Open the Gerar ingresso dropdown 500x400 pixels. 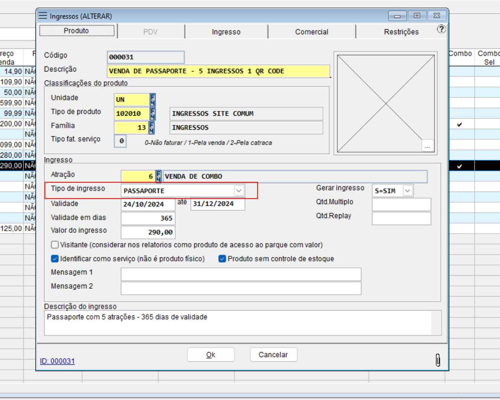[407, 191]
